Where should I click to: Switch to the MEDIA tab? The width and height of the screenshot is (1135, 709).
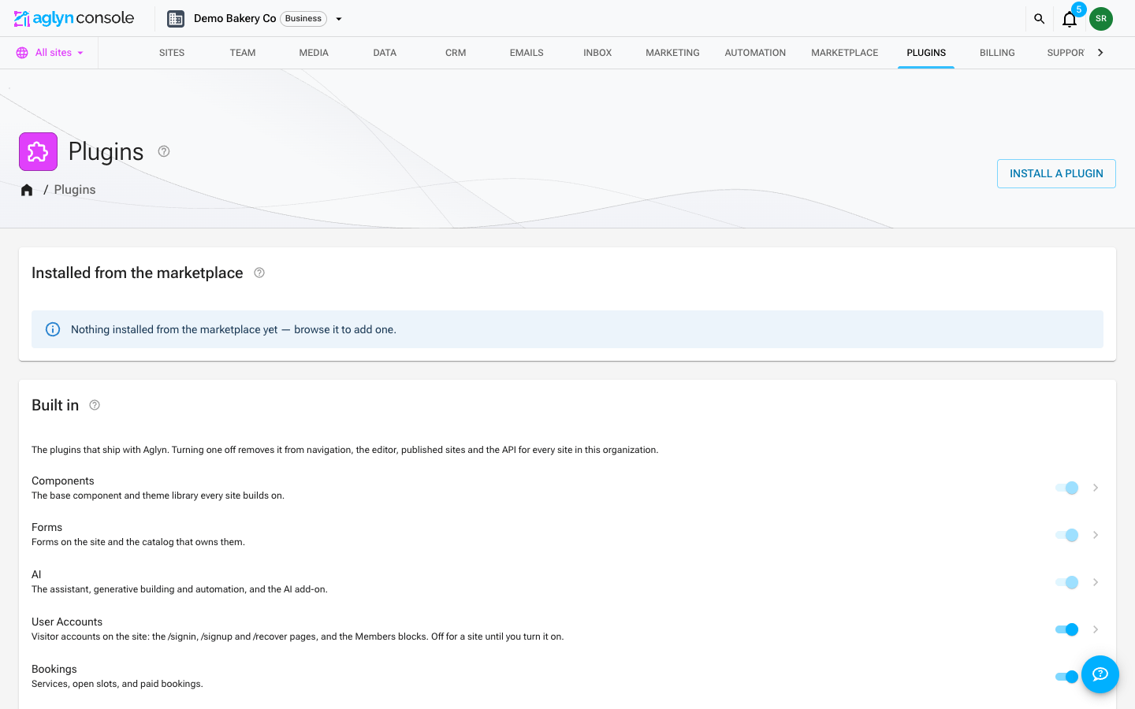tap(314, 53)
